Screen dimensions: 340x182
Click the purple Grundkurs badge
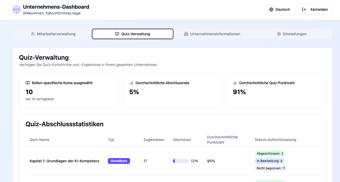tap(119, 161)
